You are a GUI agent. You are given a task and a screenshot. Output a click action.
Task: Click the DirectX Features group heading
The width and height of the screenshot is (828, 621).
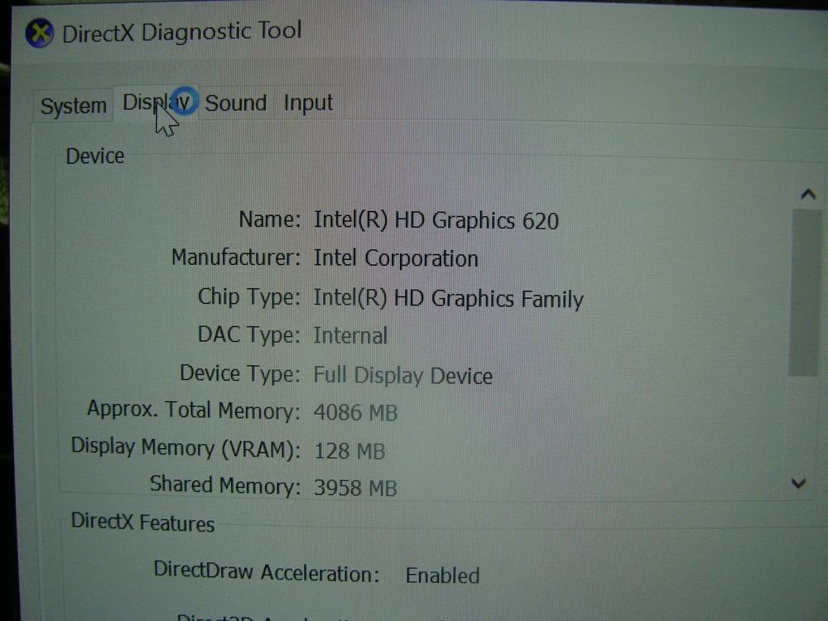142,522
